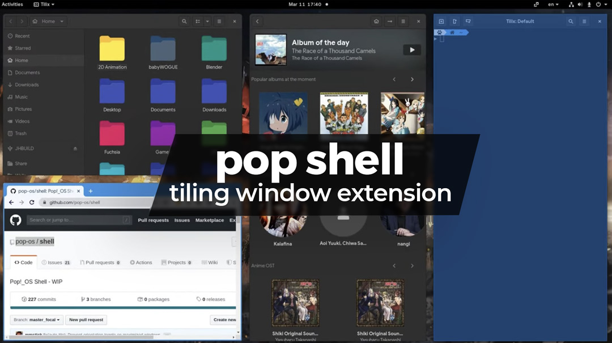Select Recent in the Files sidebar

43,36
